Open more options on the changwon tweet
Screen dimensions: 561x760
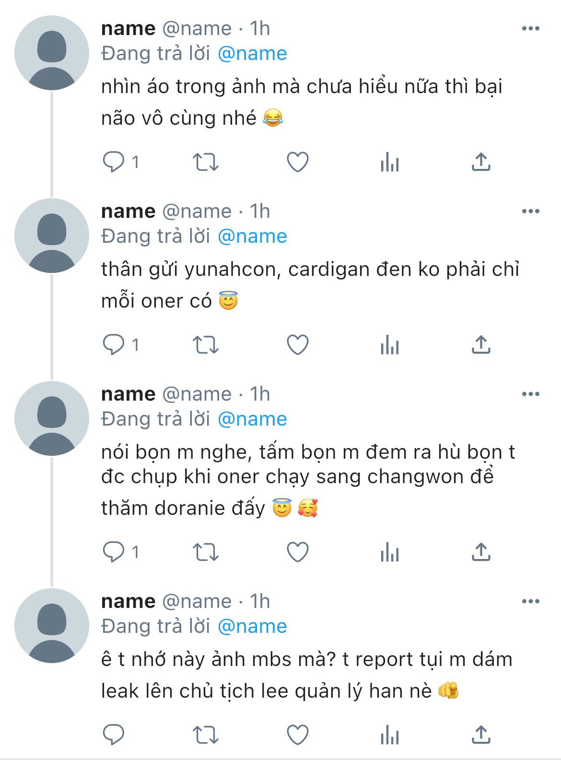click(530, 394)
